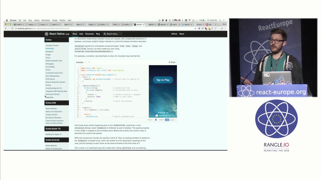The width and height of the screenshot is (321, 180).
Task: Open the Performance guide
Action: pos(50,79)
